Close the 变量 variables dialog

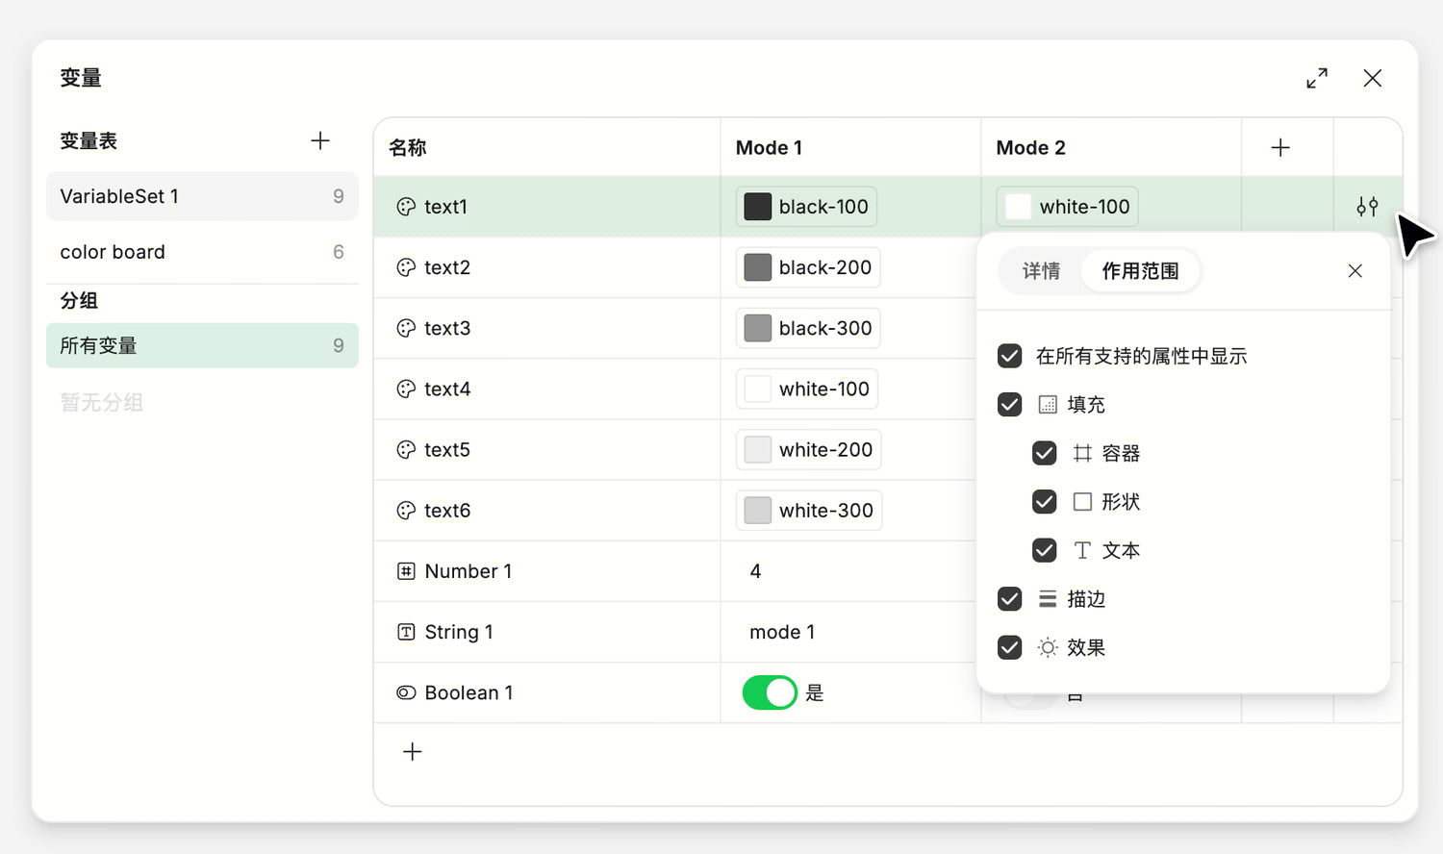(x=1373, y=78)
